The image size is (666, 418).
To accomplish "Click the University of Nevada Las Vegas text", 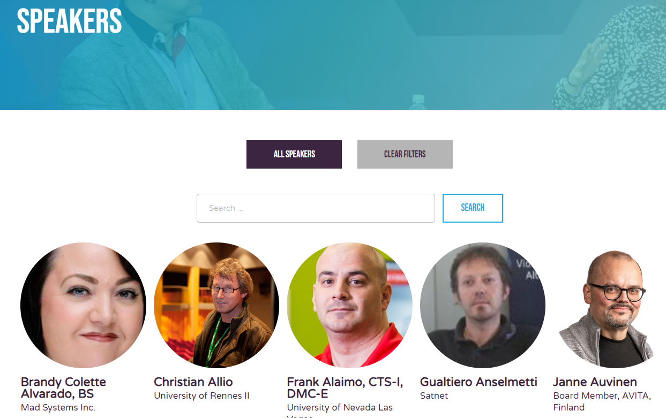I will click(340, 411).
